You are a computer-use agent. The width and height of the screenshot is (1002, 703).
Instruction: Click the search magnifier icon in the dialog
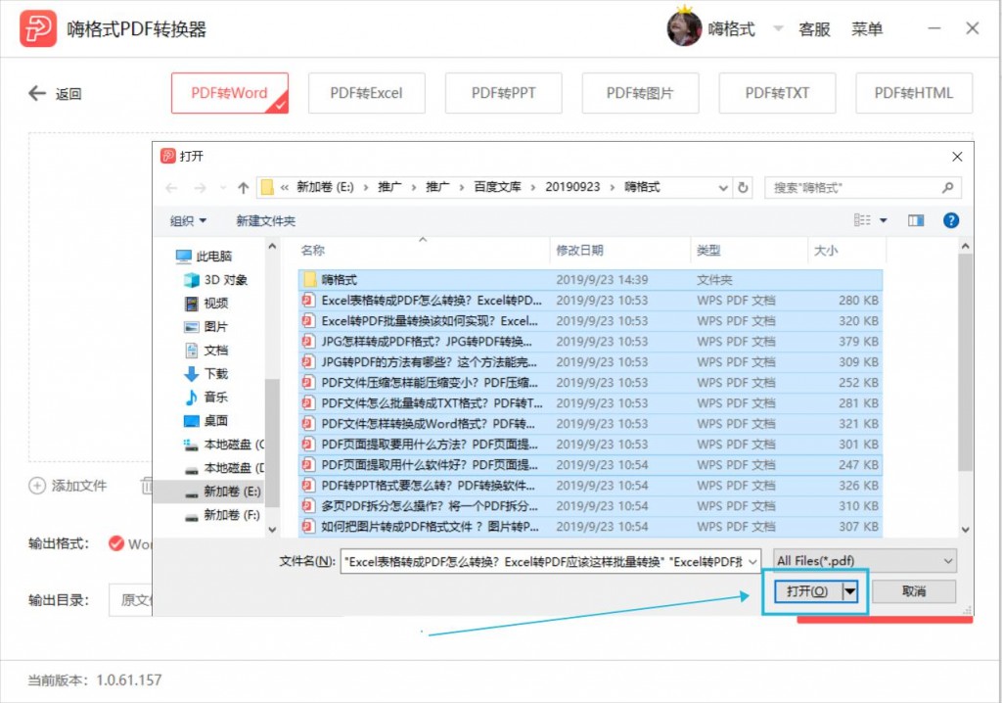pyautogui.click(x=947, y=187)
